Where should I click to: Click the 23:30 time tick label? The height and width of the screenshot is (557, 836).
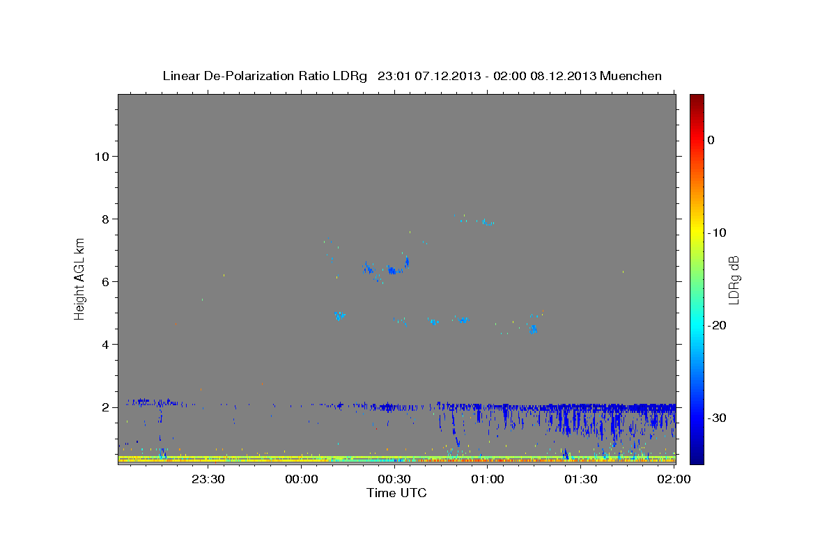tap(208, 479)
